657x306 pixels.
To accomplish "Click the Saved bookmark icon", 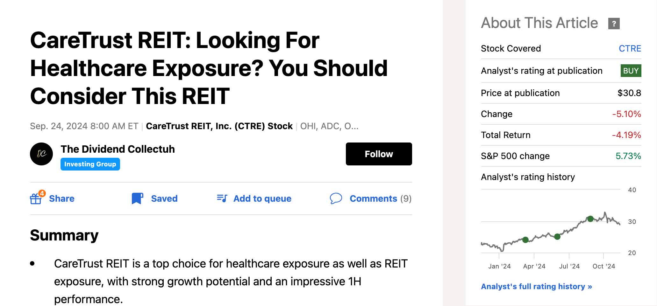I will 137,198.
